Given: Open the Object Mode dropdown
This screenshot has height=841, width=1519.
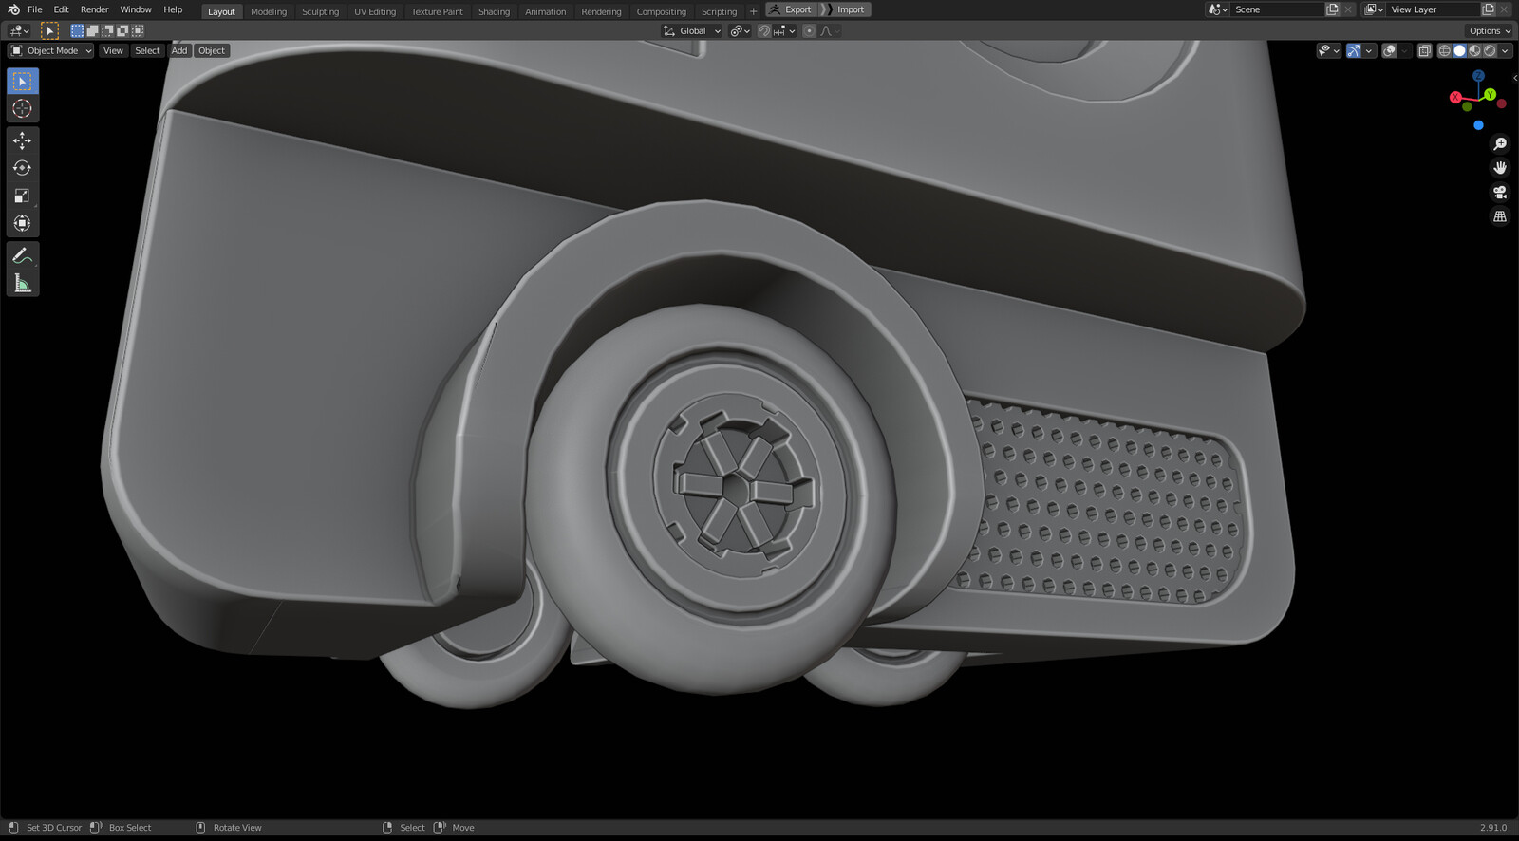Looking at the screenshot, I should coord(50,51).
